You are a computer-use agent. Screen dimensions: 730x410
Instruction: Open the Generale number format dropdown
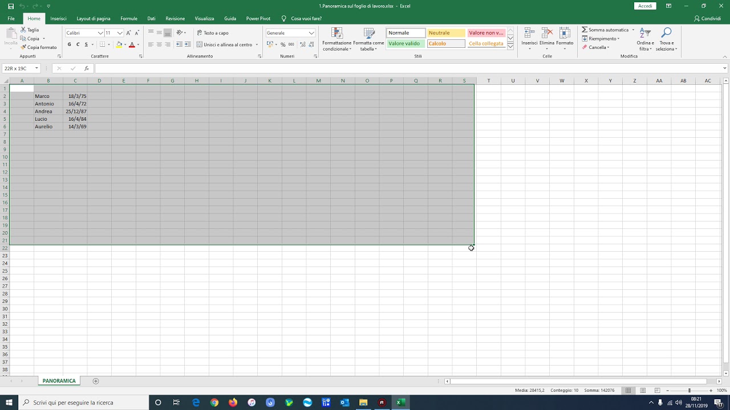pyautogui.click(x=311, y=33)
